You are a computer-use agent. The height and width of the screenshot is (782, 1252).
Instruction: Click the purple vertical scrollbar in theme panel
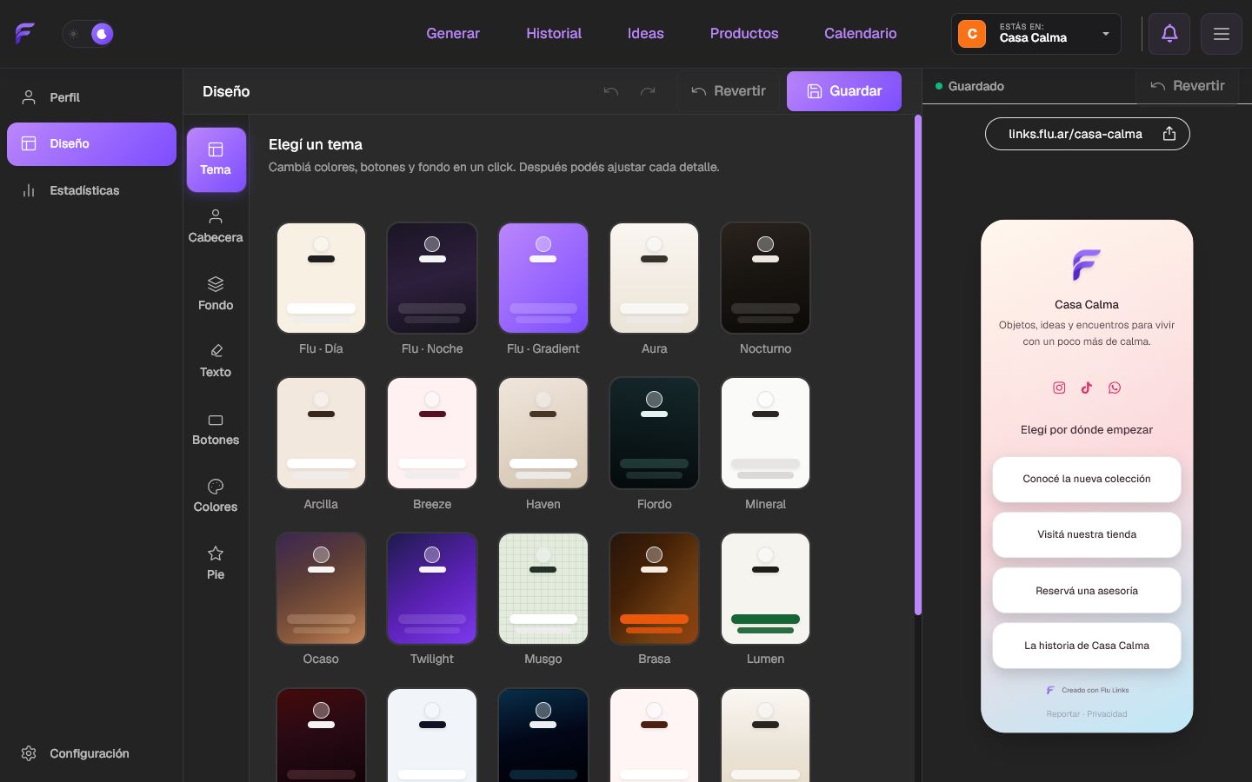coord(917,365)
